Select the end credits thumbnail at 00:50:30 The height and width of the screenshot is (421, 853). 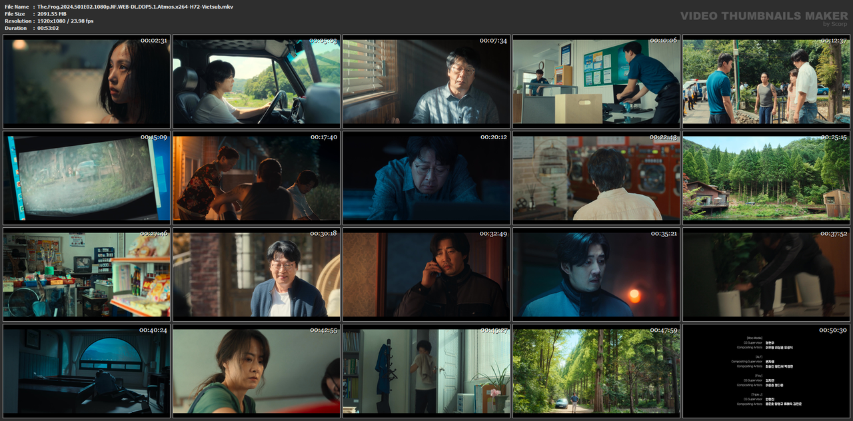(766, 370)
